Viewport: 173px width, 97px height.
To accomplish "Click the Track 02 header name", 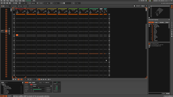I will 31,10.
